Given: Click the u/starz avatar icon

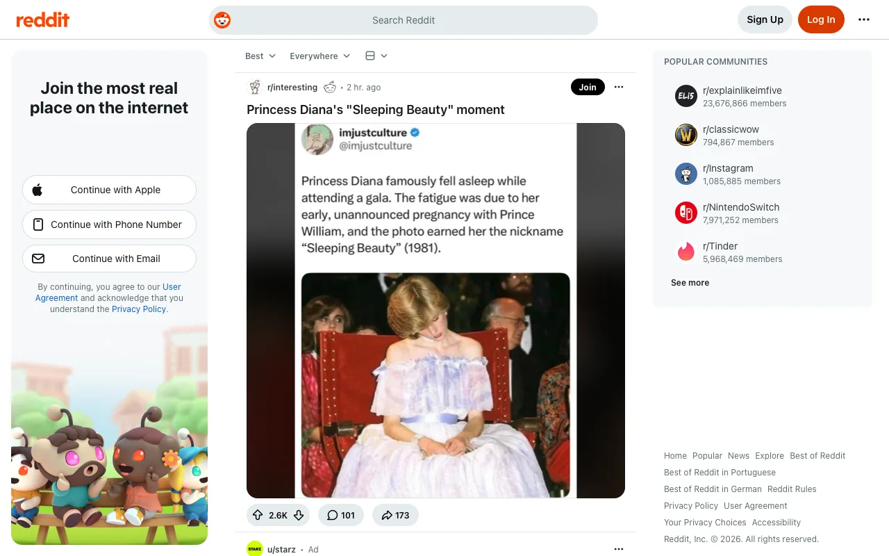Looking at the screenshot, I should (x=255, y=549).
